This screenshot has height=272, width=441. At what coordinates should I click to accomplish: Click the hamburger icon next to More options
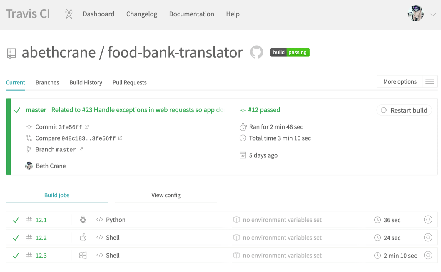click(x=430, y=81)
